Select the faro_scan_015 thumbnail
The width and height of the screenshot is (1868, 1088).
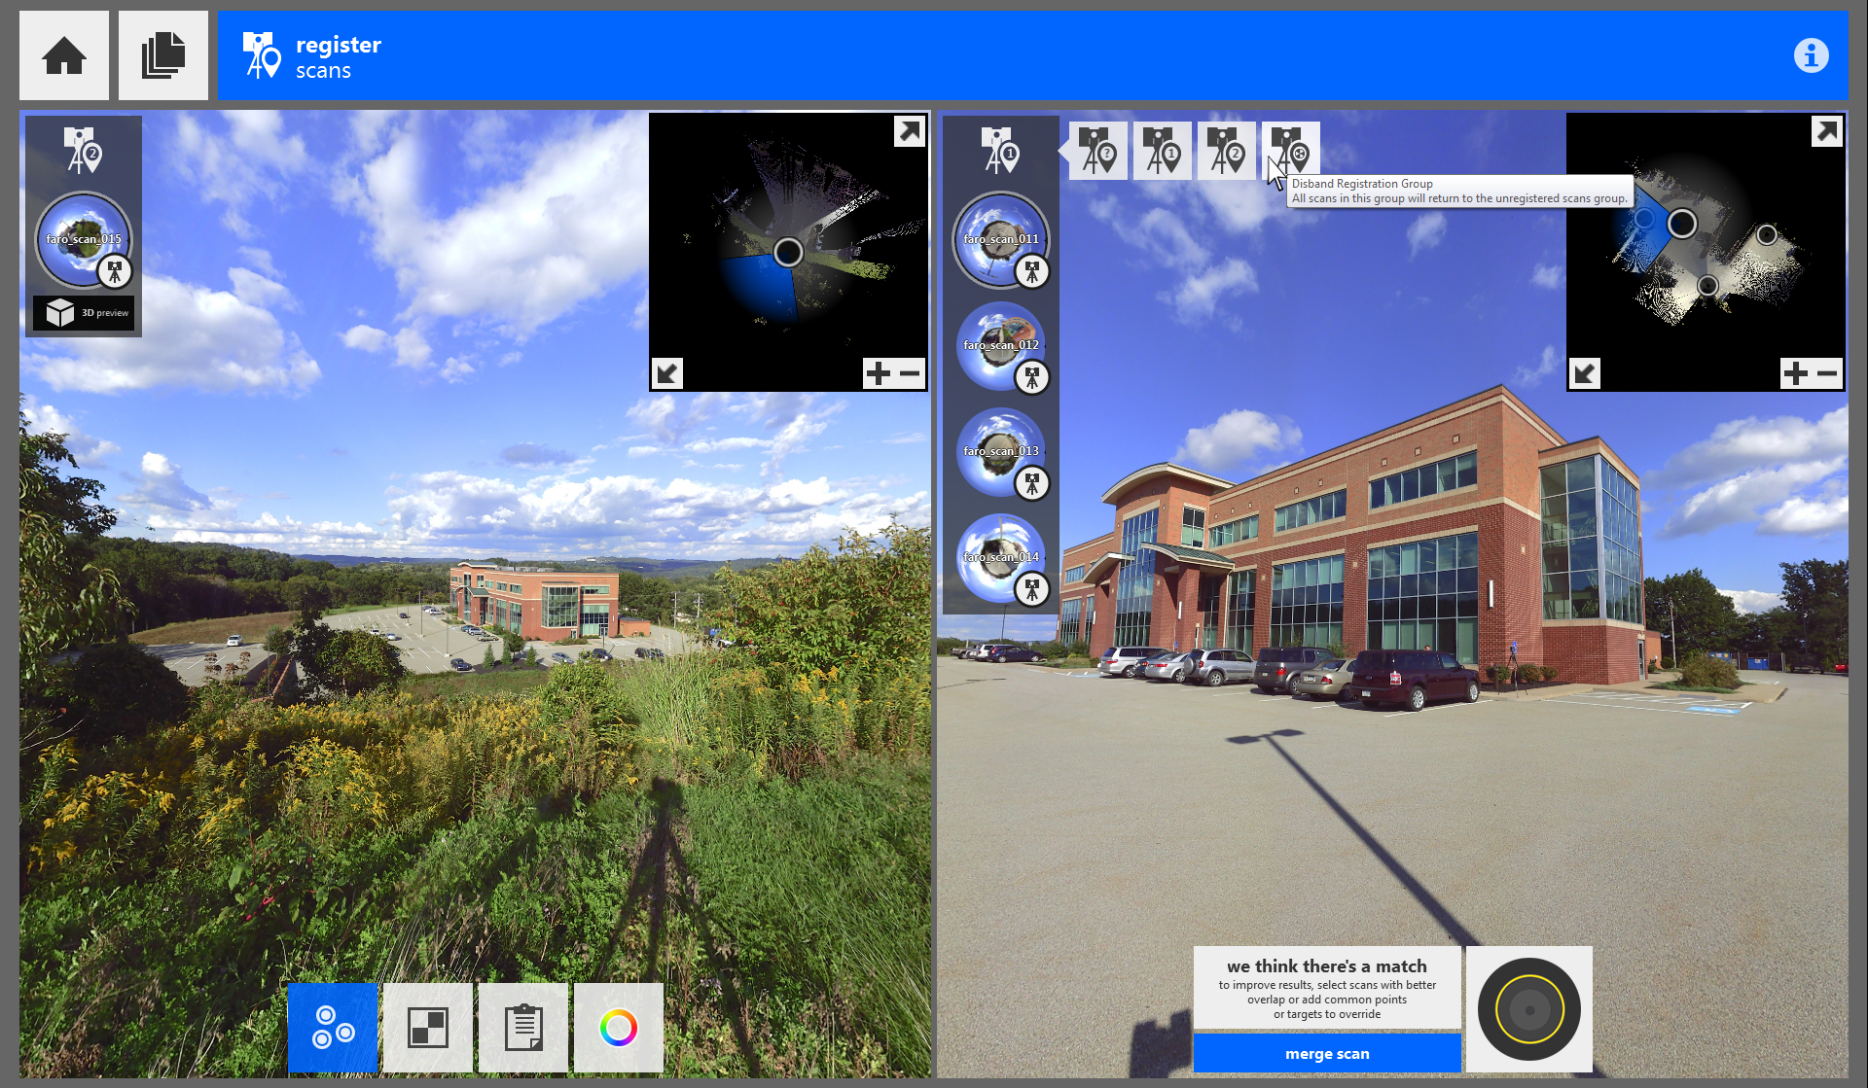coord(82,237)
